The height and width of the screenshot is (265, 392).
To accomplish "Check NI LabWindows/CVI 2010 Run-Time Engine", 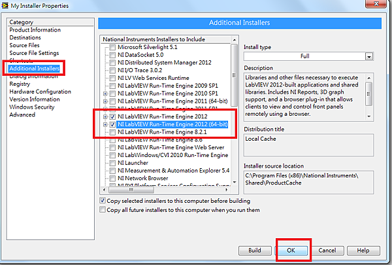I will (x=112, y=155).
